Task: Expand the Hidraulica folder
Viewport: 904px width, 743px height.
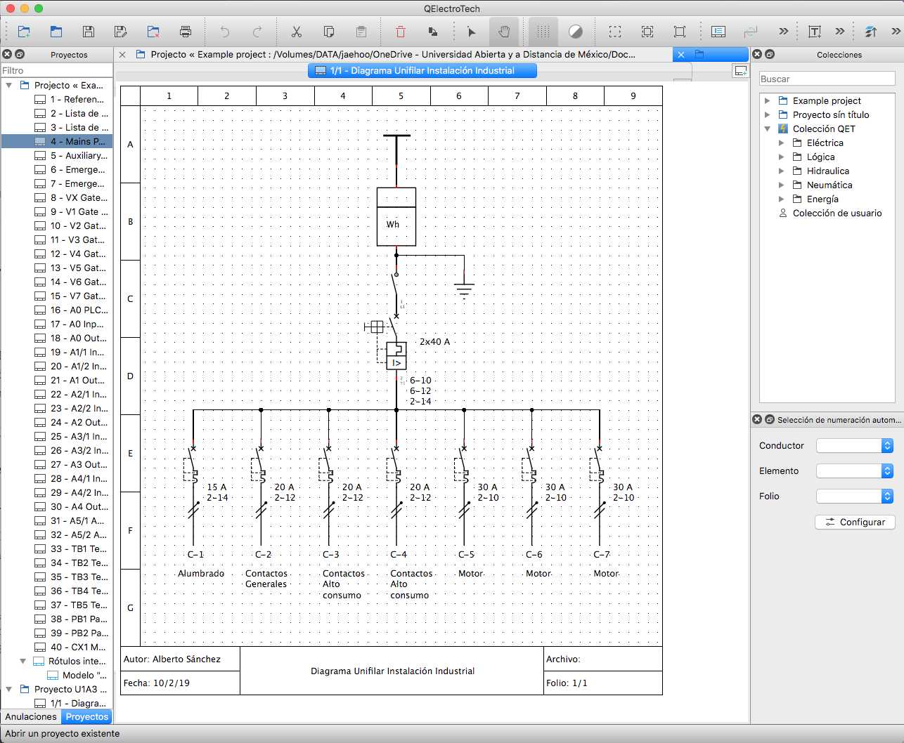Action: [781, 171]
